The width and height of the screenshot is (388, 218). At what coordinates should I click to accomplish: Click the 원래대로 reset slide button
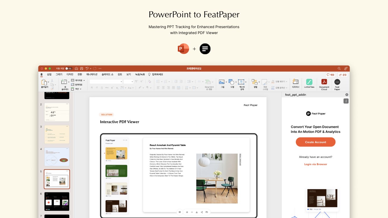click(76, 85)
